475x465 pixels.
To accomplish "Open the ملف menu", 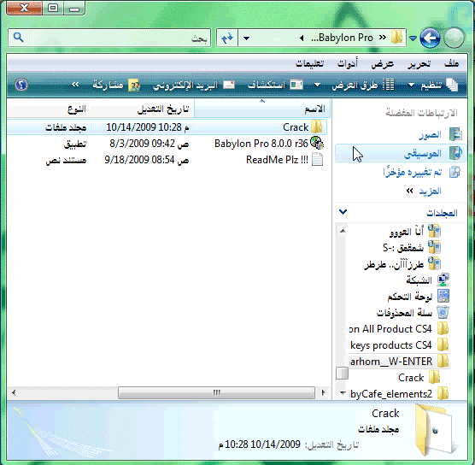I will pyautogui.click(x=451, y=63).
